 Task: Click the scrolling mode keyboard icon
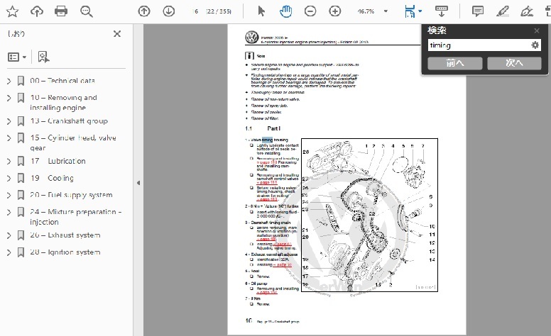[442, 11]
